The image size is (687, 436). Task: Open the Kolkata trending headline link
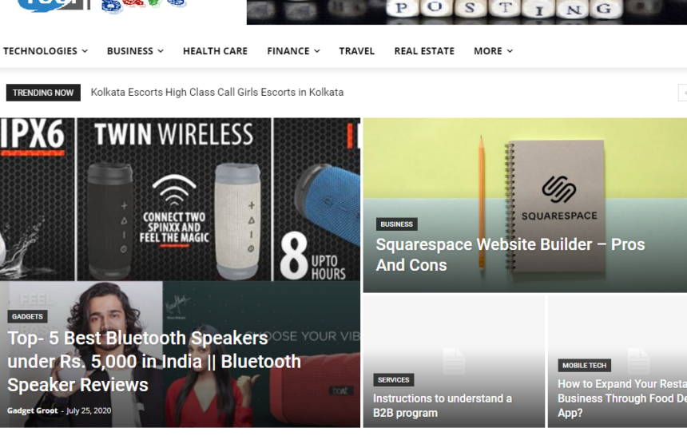[216, 93]
